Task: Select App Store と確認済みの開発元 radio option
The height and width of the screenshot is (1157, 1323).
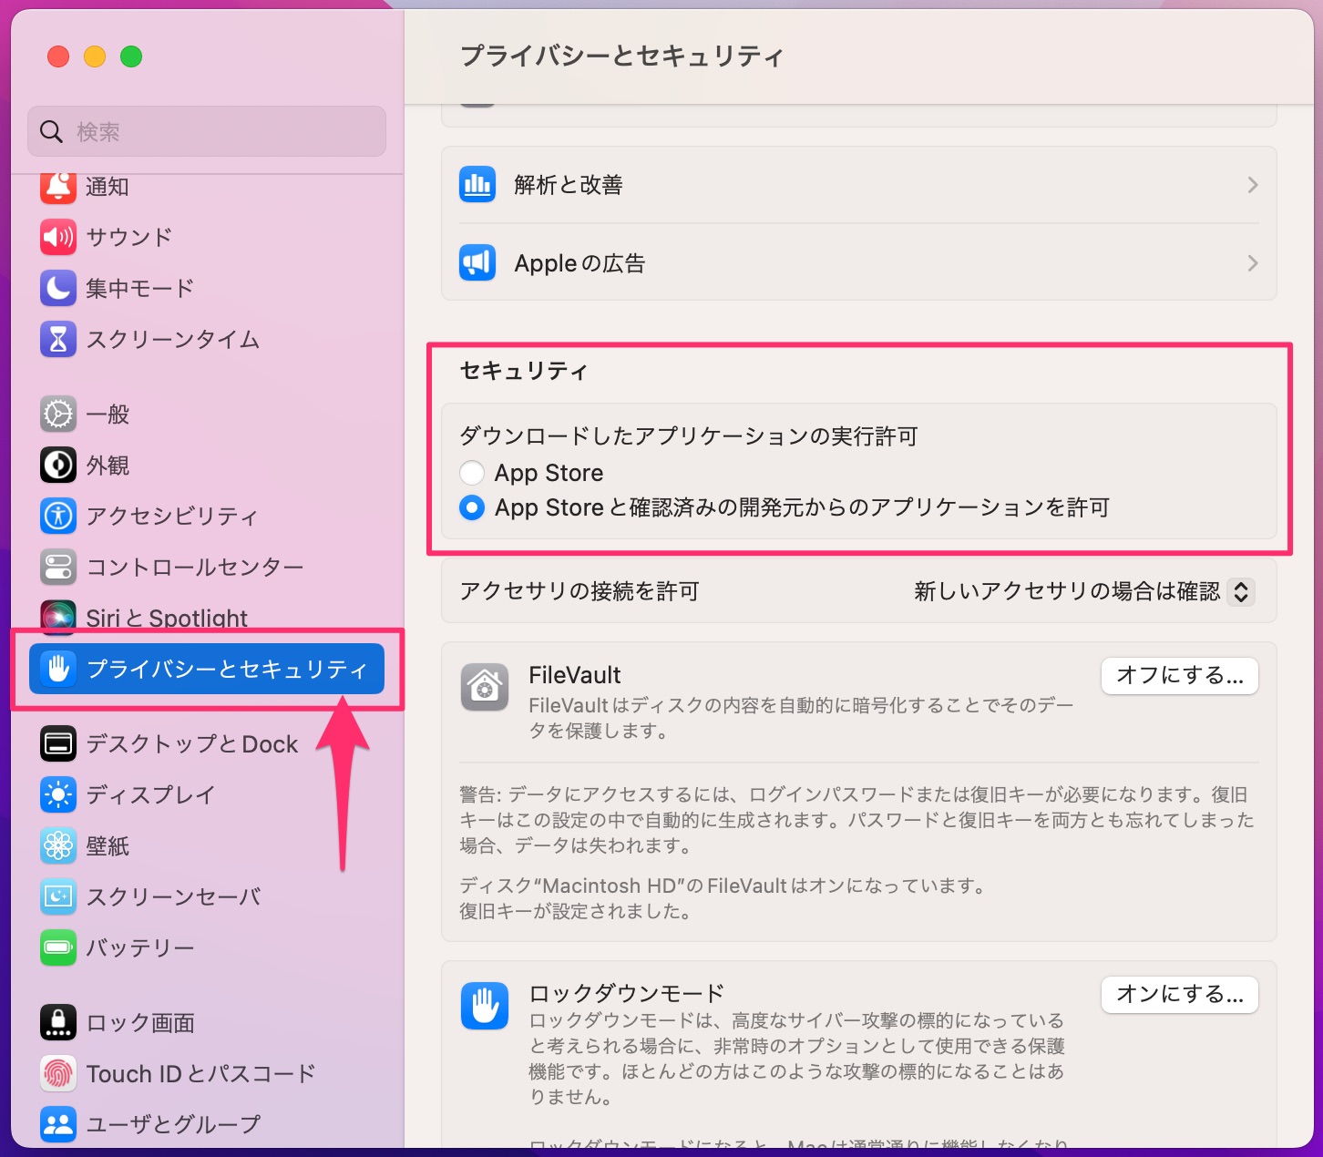Action: click(472, 507)
